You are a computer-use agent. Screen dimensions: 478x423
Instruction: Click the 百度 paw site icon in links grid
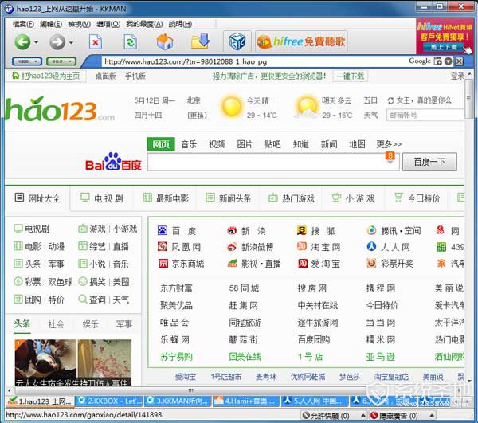(163, 230)
